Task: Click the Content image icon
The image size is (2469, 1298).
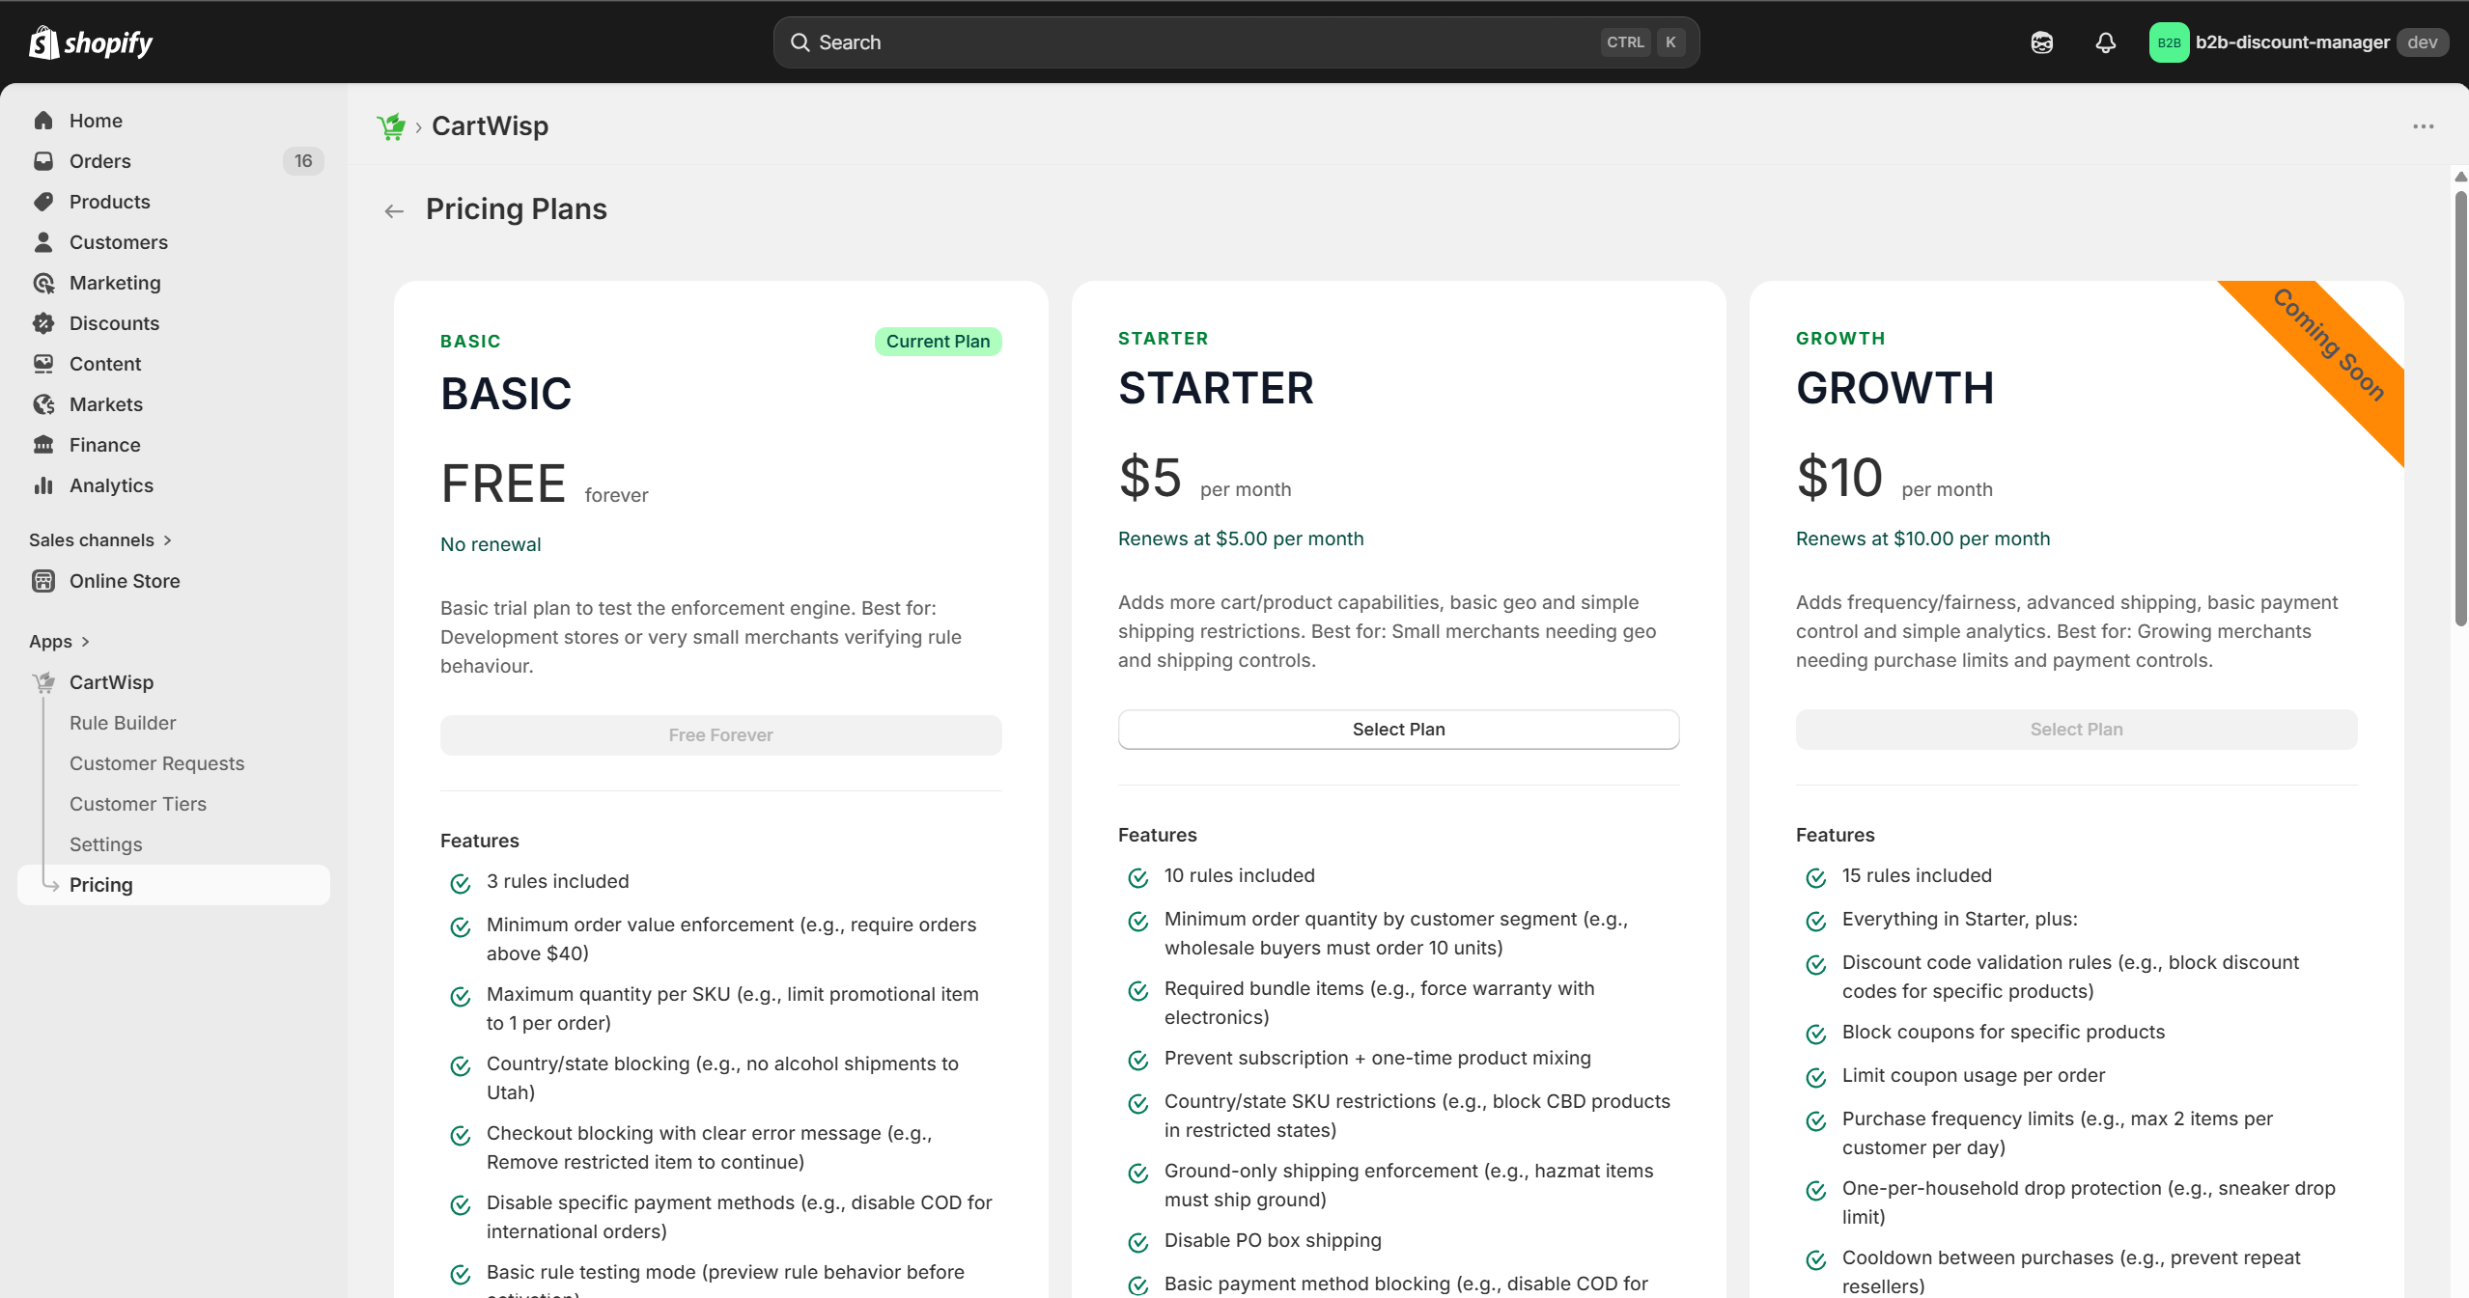Action: pos(43,364)
